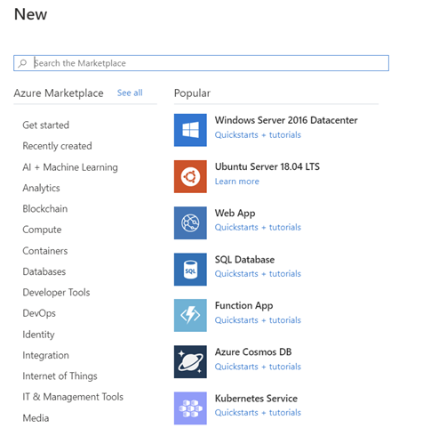Select the Internet of Things category
The height and width of the screenshot is (428, 431).
coord(60,376)
